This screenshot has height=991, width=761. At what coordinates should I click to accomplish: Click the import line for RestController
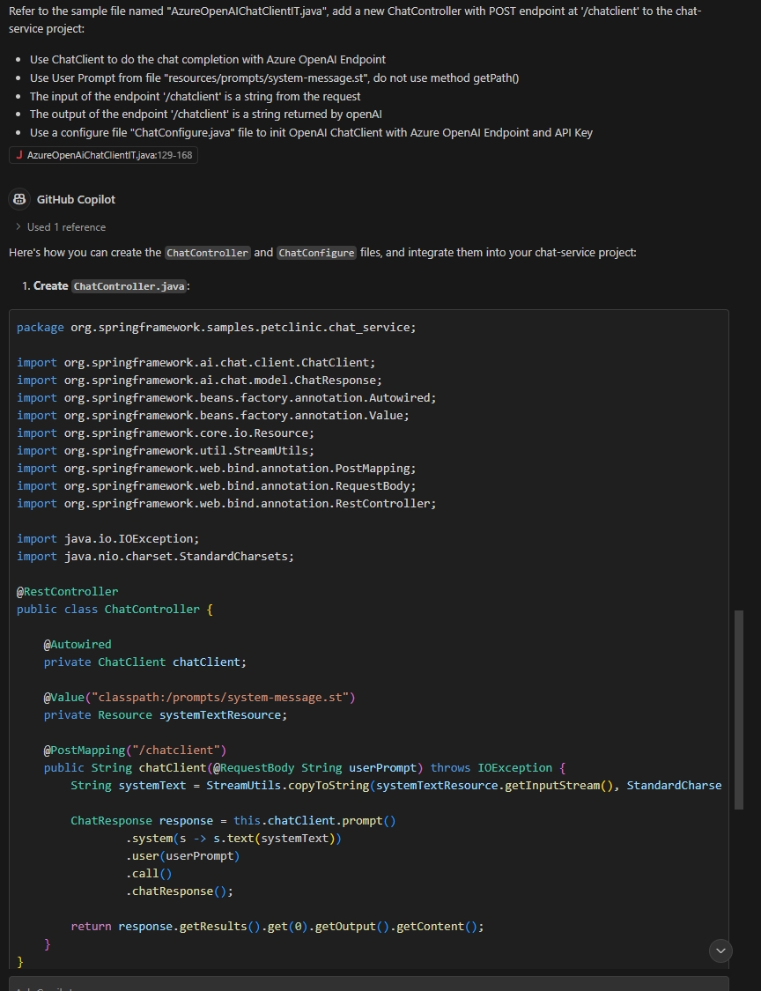click(226, 504)
